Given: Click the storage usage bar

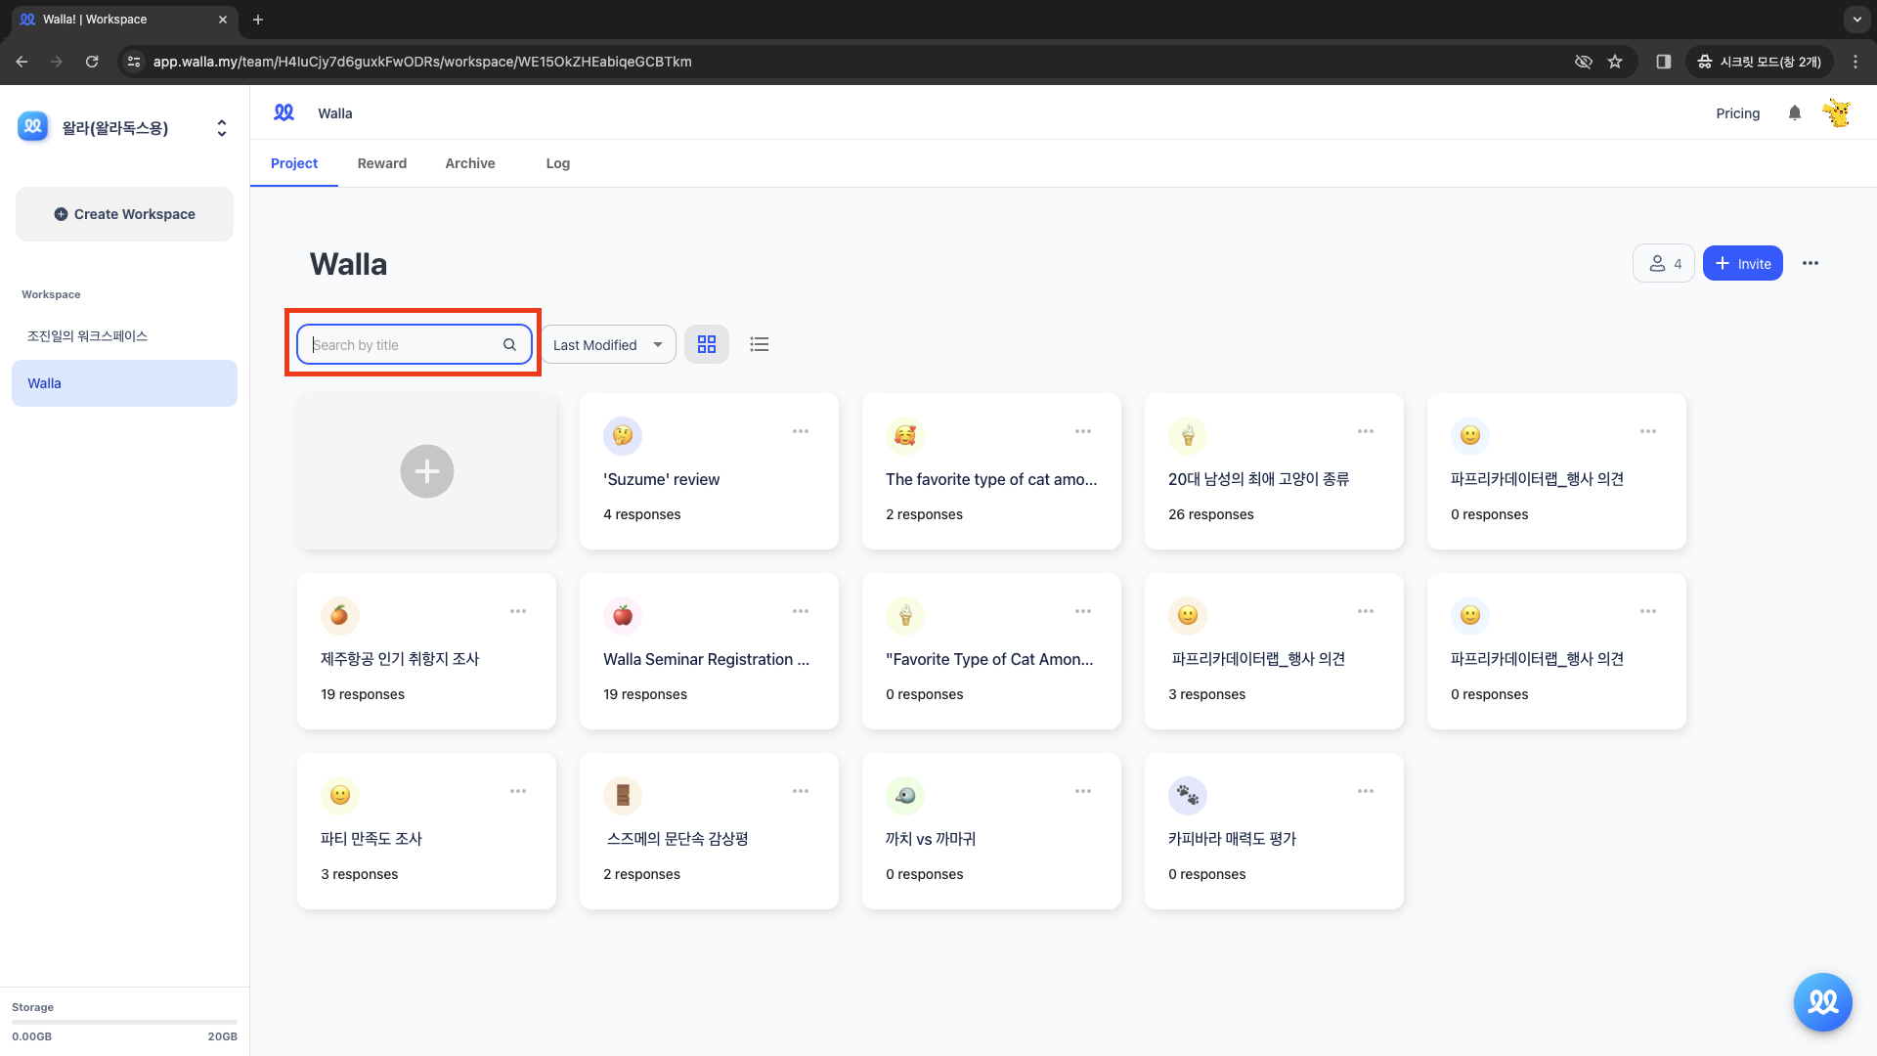Looking at the screenshot, I should tap(124, 1022).
